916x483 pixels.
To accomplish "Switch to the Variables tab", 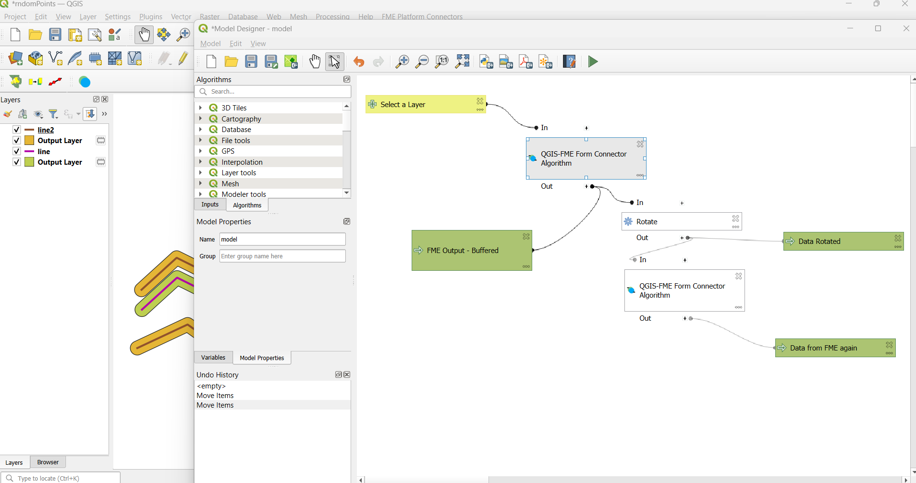I will pyautogui.click(x=213, y=357).
